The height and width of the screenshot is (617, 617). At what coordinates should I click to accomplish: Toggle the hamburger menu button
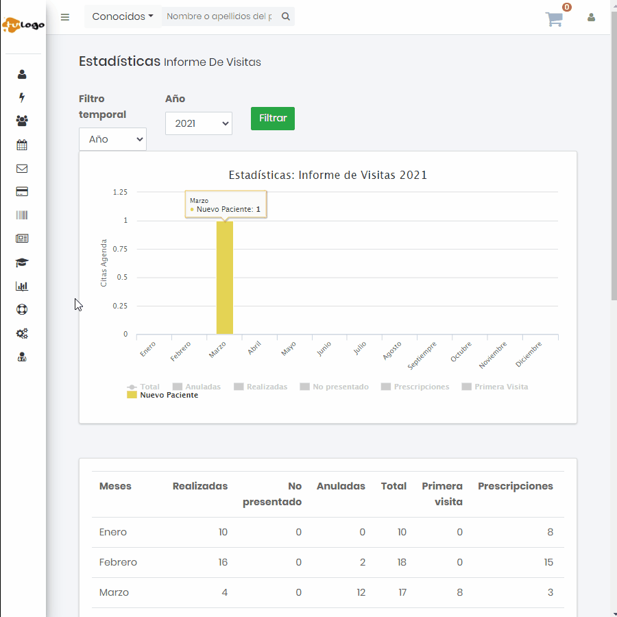coord(65,17)
